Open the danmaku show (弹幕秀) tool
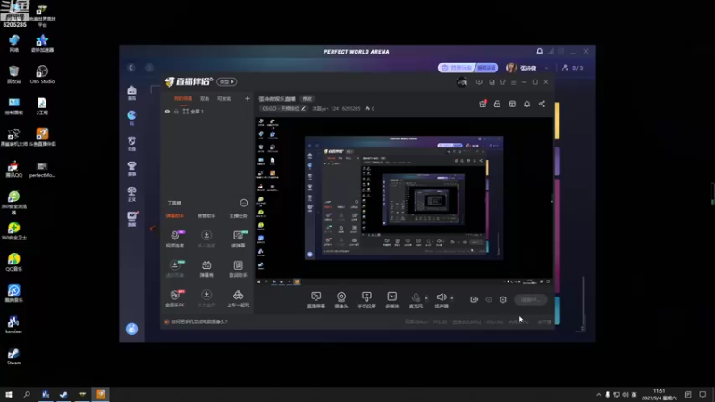The height and width of the screenshot is (402, 715). pyautogui.click(x=206, y=269)
